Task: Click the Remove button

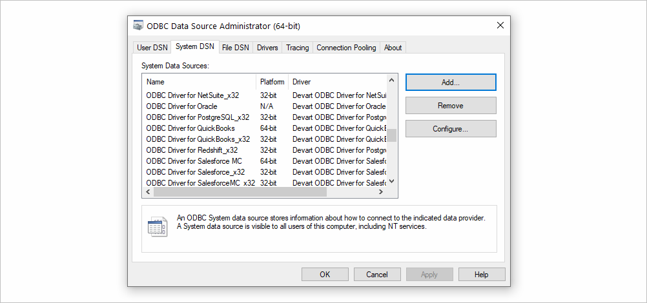Action: click(x=451, y=106)
